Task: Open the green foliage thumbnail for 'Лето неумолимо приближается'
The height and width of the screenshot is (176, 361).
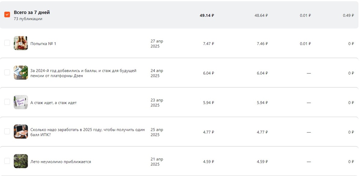Action: click(x=21, y=161)
